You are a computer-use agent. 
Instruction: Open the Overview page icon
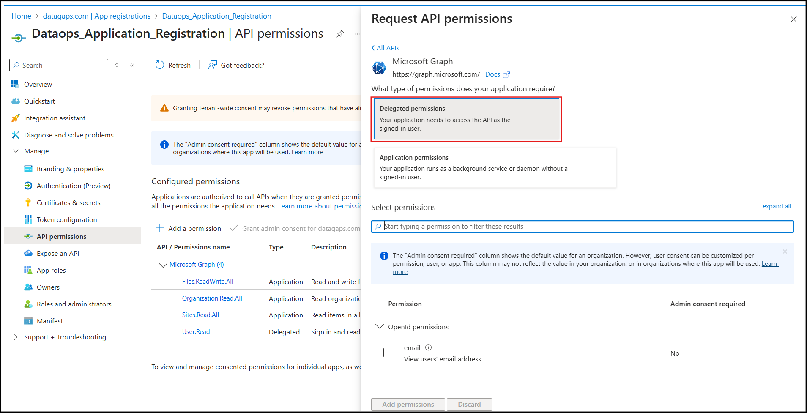click(15, 84)
